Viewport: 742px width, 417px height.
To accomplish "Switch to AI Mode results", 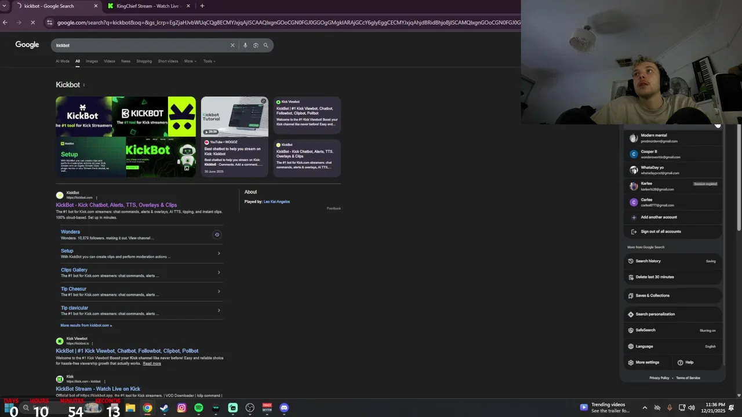I will 63,61.
